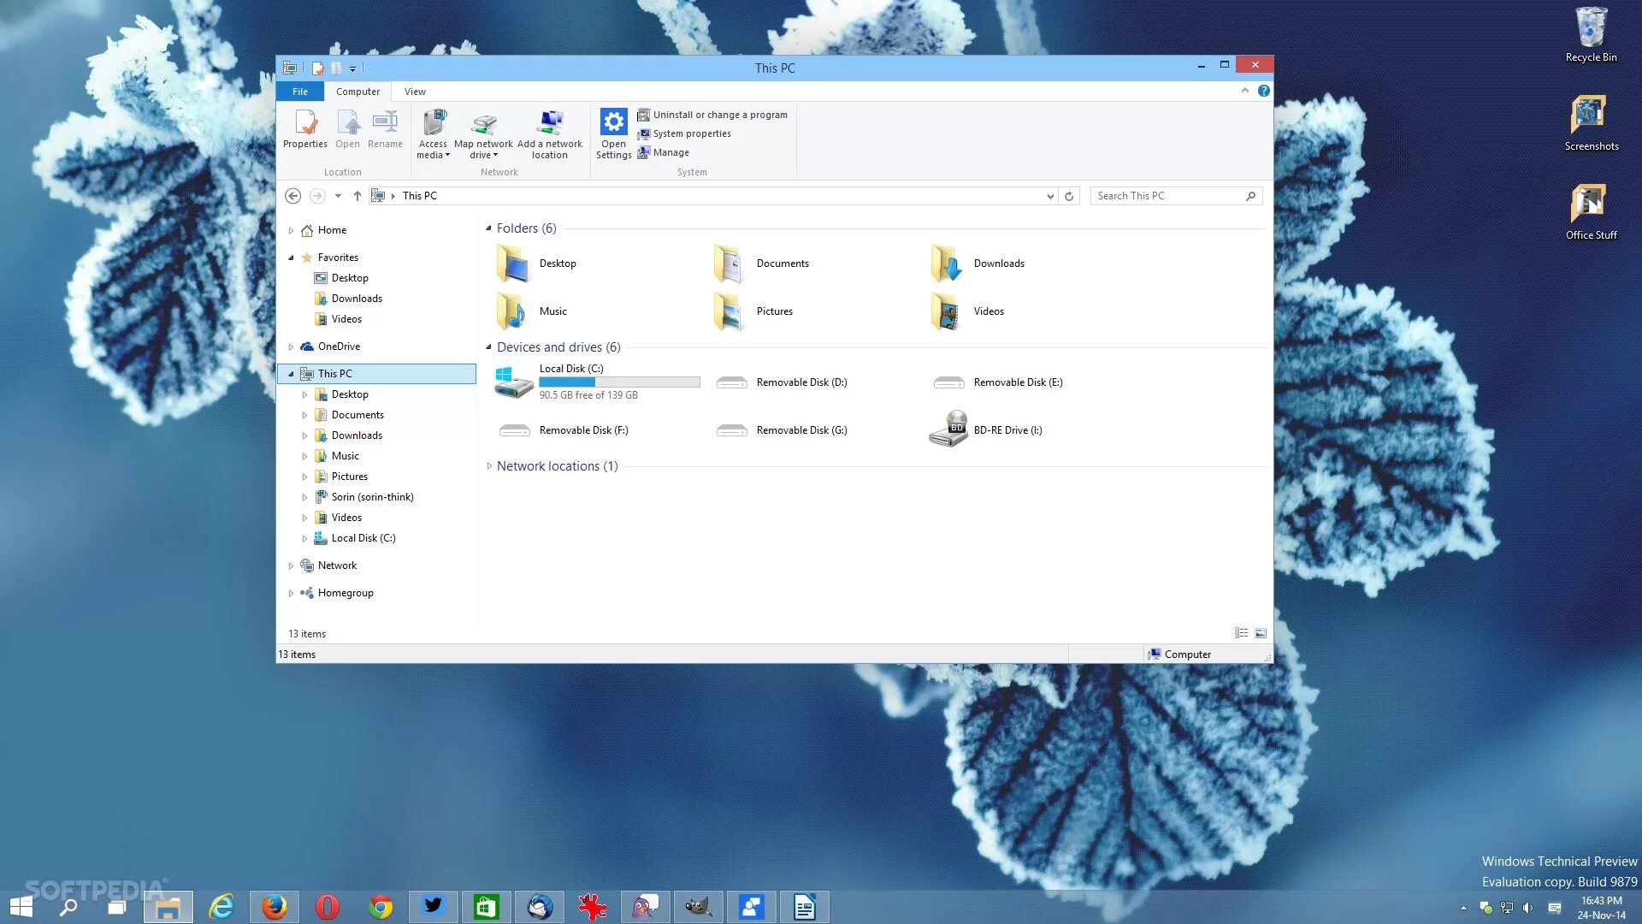The image size is (1642, 924).
Task: Open the File menu
Action: [x=300, y=91]
